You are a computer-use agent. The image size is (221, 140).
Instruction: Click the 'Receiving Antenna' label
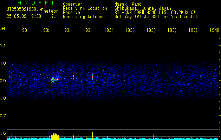point(84,17)
